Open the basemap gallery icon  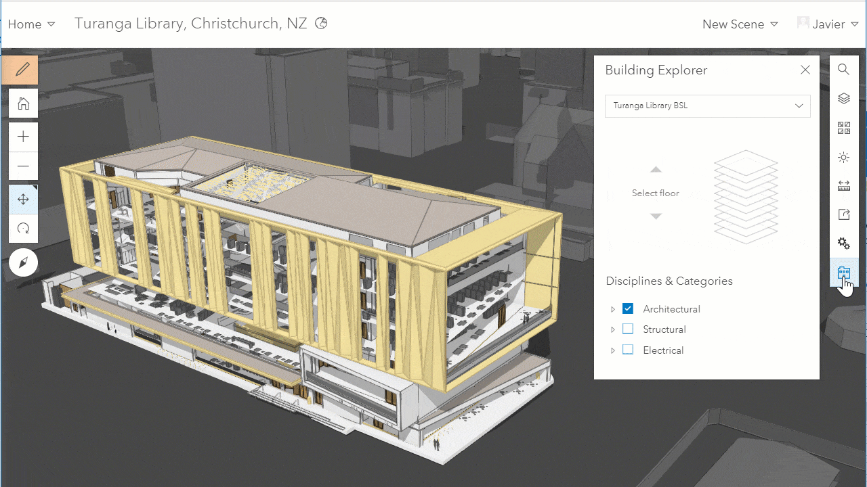[843, 128]
